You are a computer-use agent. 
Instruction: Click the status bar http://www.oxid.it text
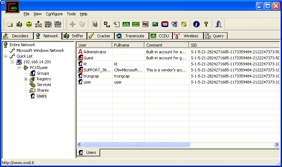(x=18, y=163)
